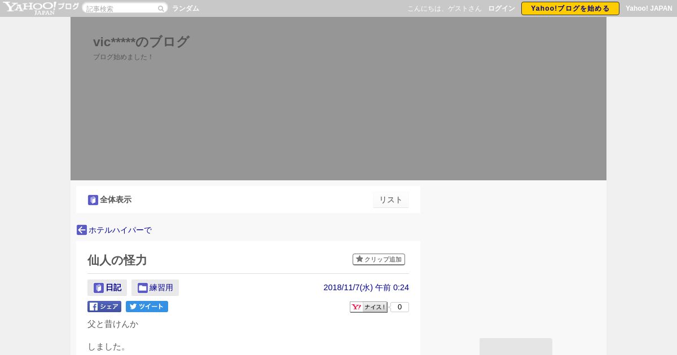
Task: Click the Yahoo! Japan blog logo
Action: (x=41, y=8)
